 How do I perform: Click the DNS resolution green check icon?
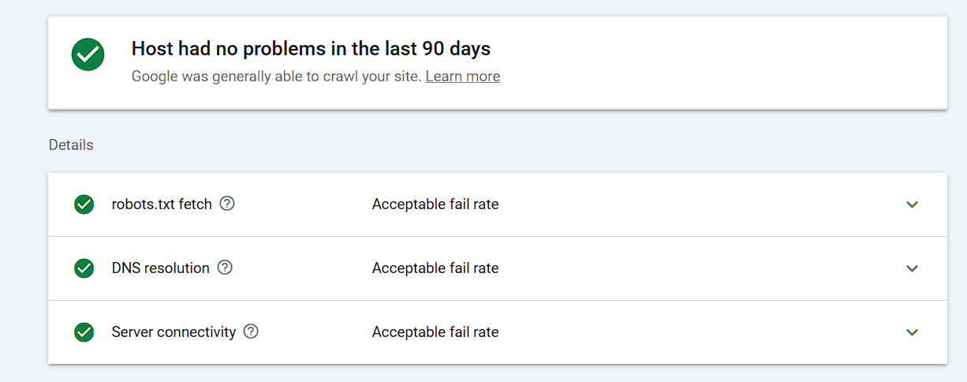(x=84, y=268)
